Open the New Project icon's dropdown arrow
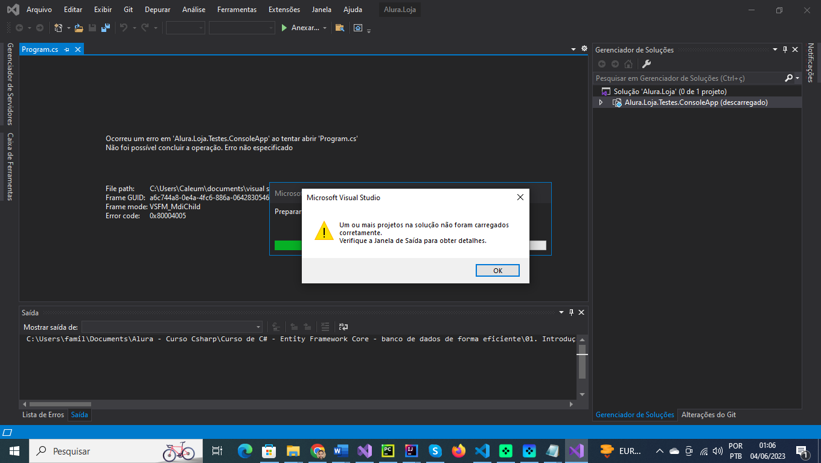The width and height of the screenshot is (821, 463). click(x=69, y=28)
